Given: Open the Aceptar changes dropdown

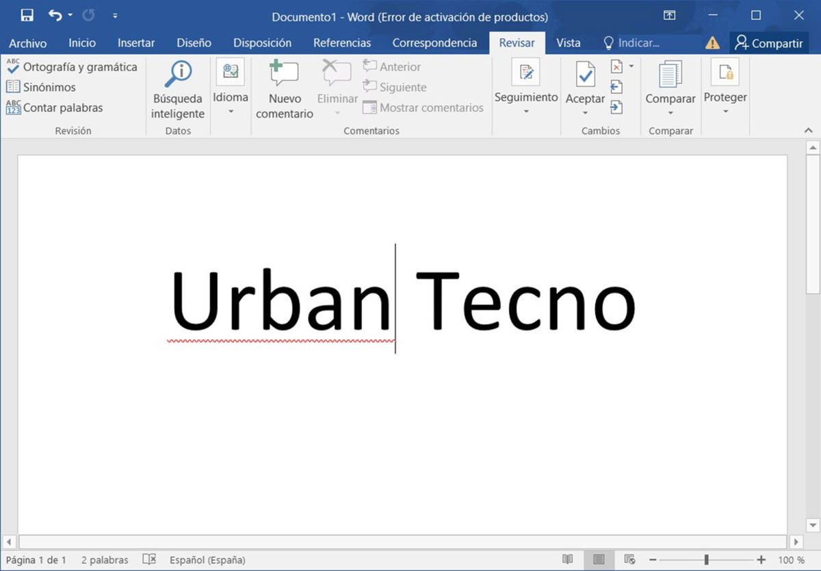Looking at the screenshot, I should pyautogui.click(x=585, y=113).
